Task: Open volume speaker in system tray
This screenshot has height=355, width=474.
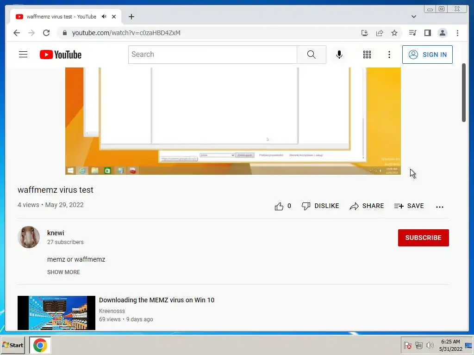Action: pos(430,345)
